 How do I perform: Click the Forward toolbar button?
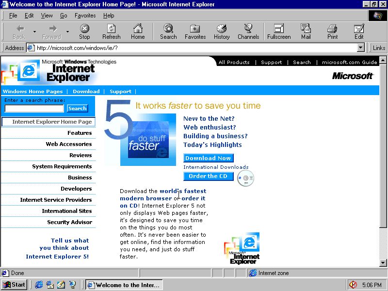coord(51,32)
